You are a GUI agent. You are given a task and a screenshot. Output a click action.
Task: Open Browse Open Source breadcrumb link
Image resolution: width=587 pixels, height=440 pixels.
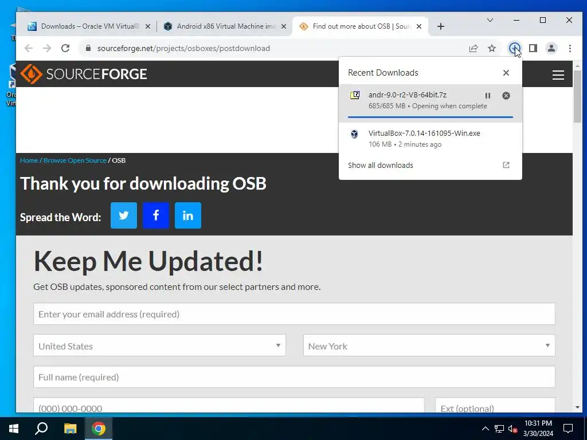pyautogui.click(x=75, y=160)
